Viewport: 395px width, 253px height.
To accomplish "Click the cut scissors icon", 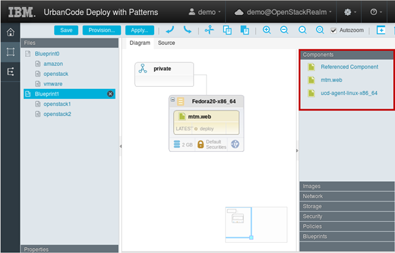I will pyautogui.click(x=209, y=31).
